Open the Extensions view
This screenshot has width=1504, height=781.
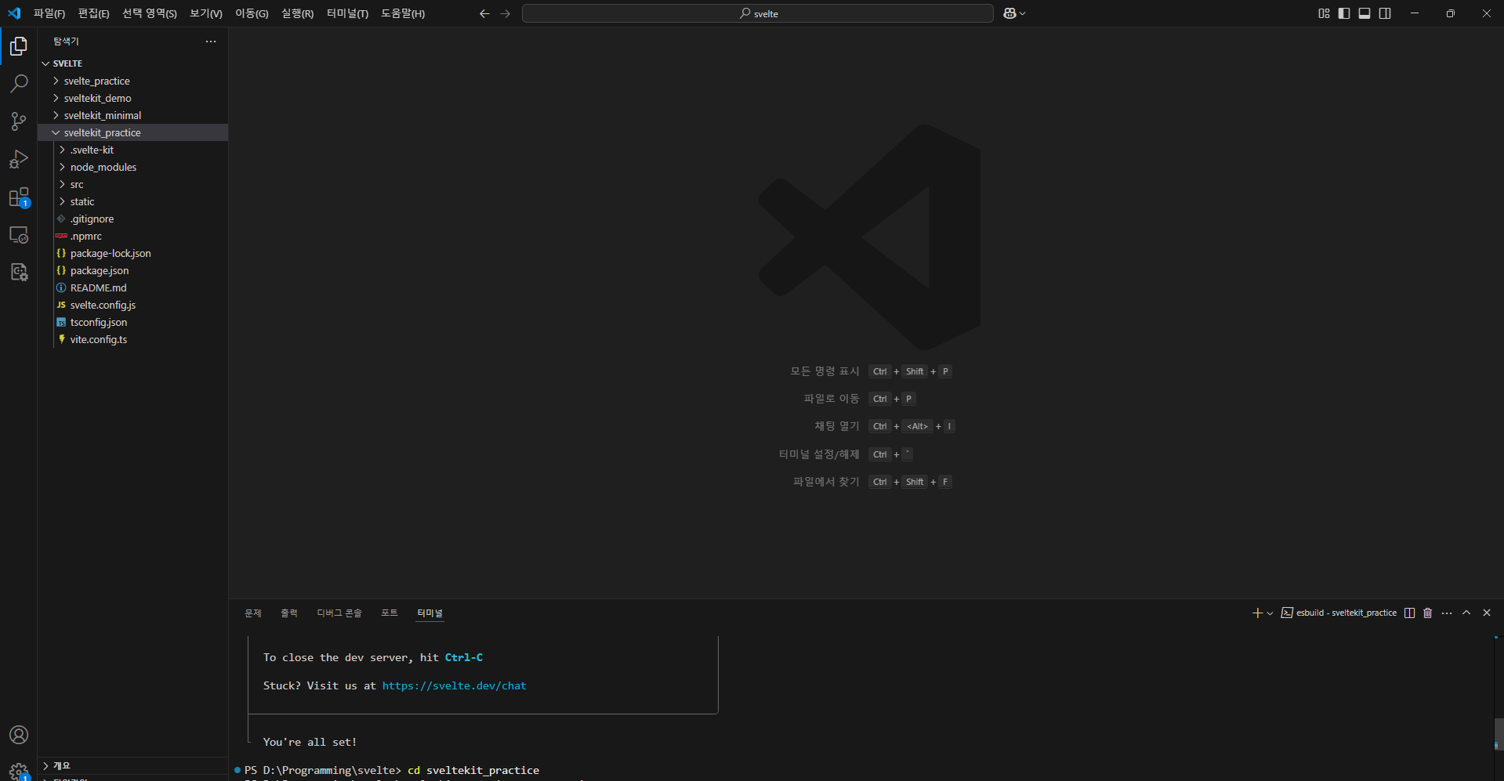[19, 197]
